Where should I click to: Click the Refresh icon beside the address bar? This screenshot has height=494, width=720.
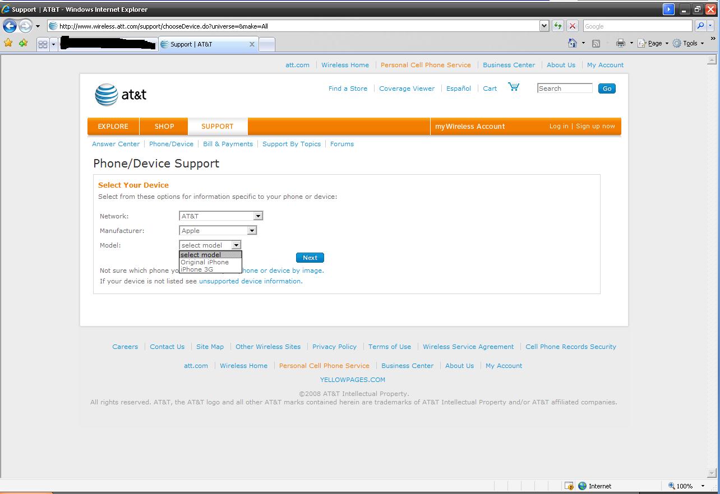[x=558, y=26]
